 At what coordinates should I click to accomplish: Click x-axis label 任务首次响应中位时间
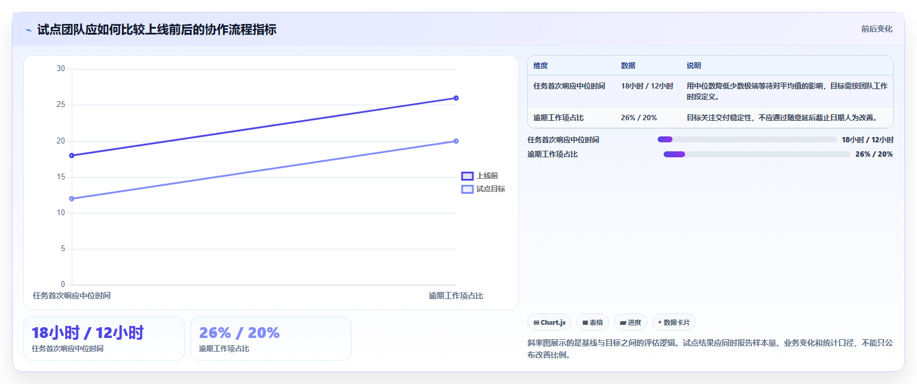(72, 295)
